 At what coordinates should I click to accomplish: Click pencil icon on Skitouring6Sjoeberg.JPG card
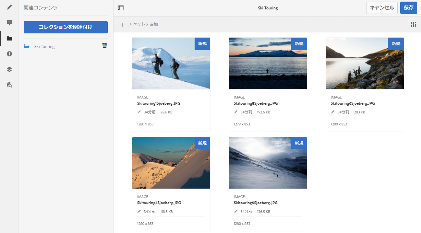[333, 112]
